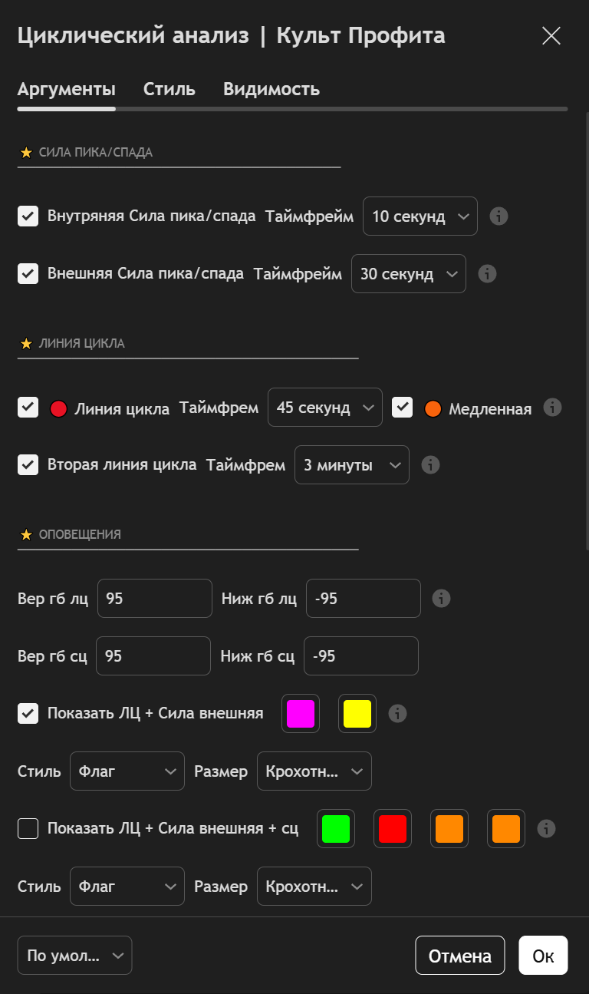The width and height of the screenshot is (589, 994).
Task: Toggle Вторая линия цикла checkbox
Action: point(28,464)
